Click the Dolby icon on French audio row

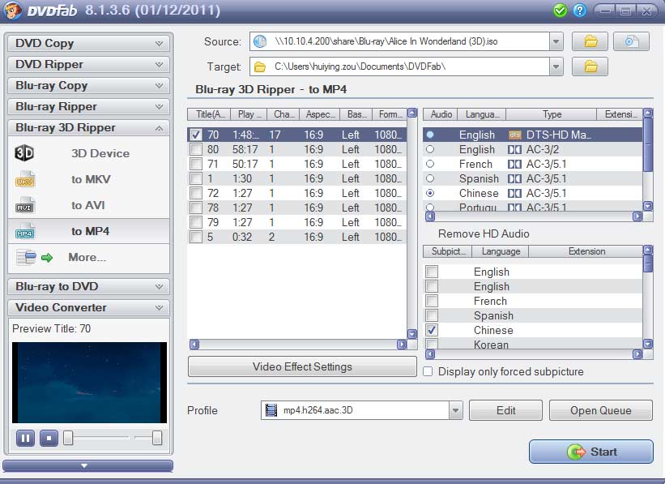tap(514, 164)
